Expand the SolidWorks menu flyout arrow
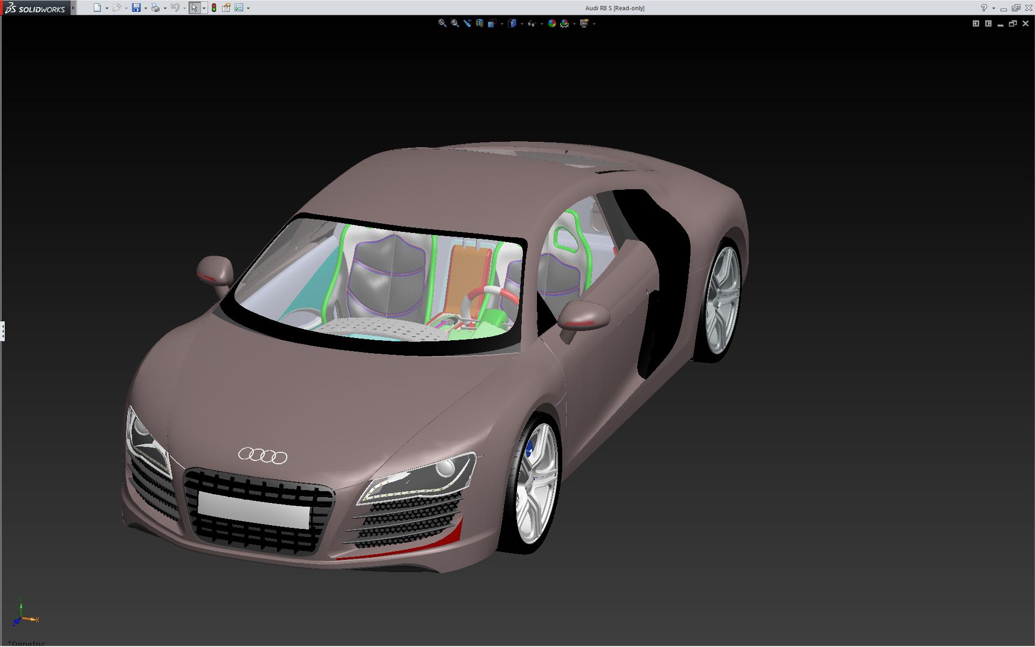 pyautogui.click(x=73, y=8)
